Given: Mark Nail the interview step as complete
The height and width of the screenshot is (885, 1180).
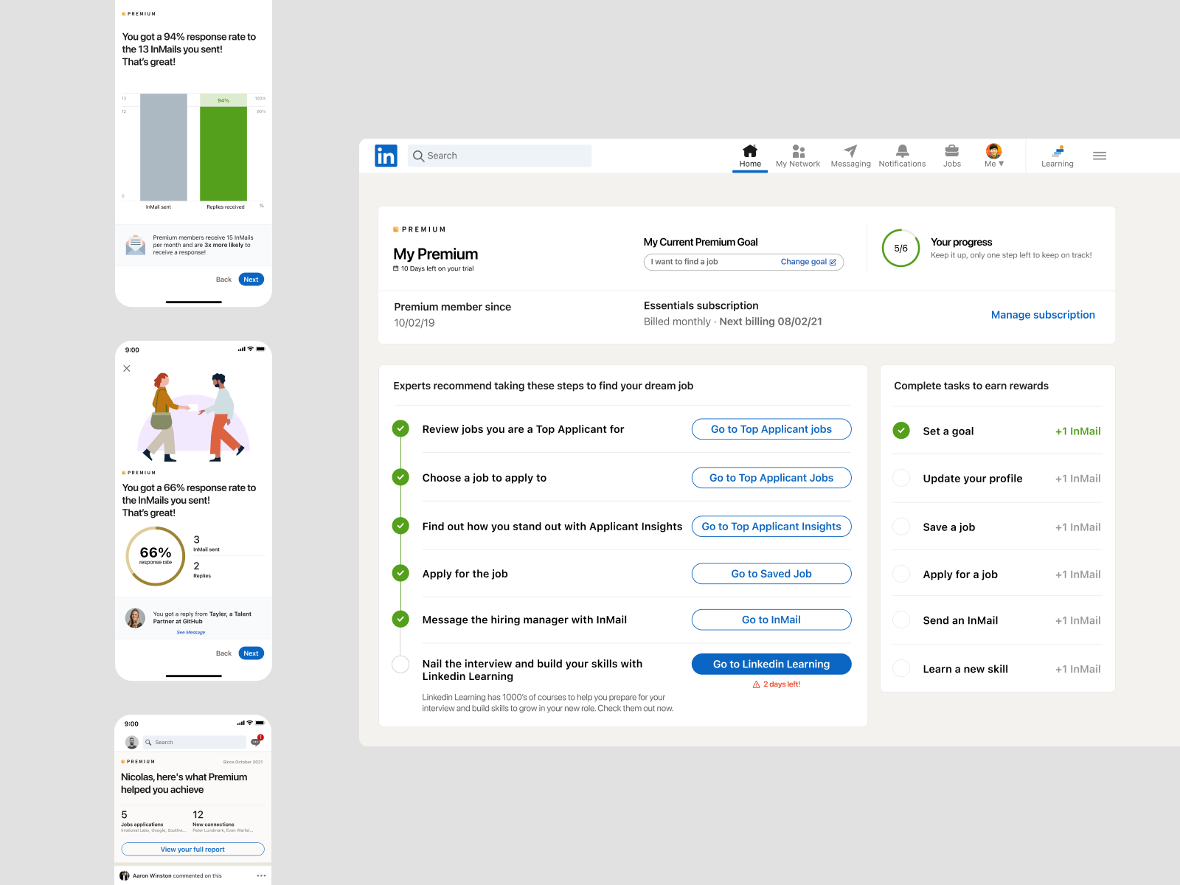Looking at the screenshot, I should [400, 664].
